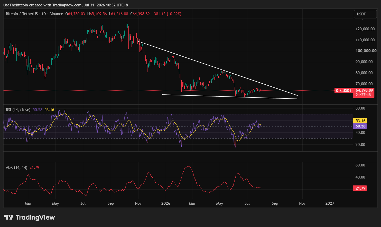Click the 90,000.00 price axis label
The image size is (381, 227).
pos(364,62)
